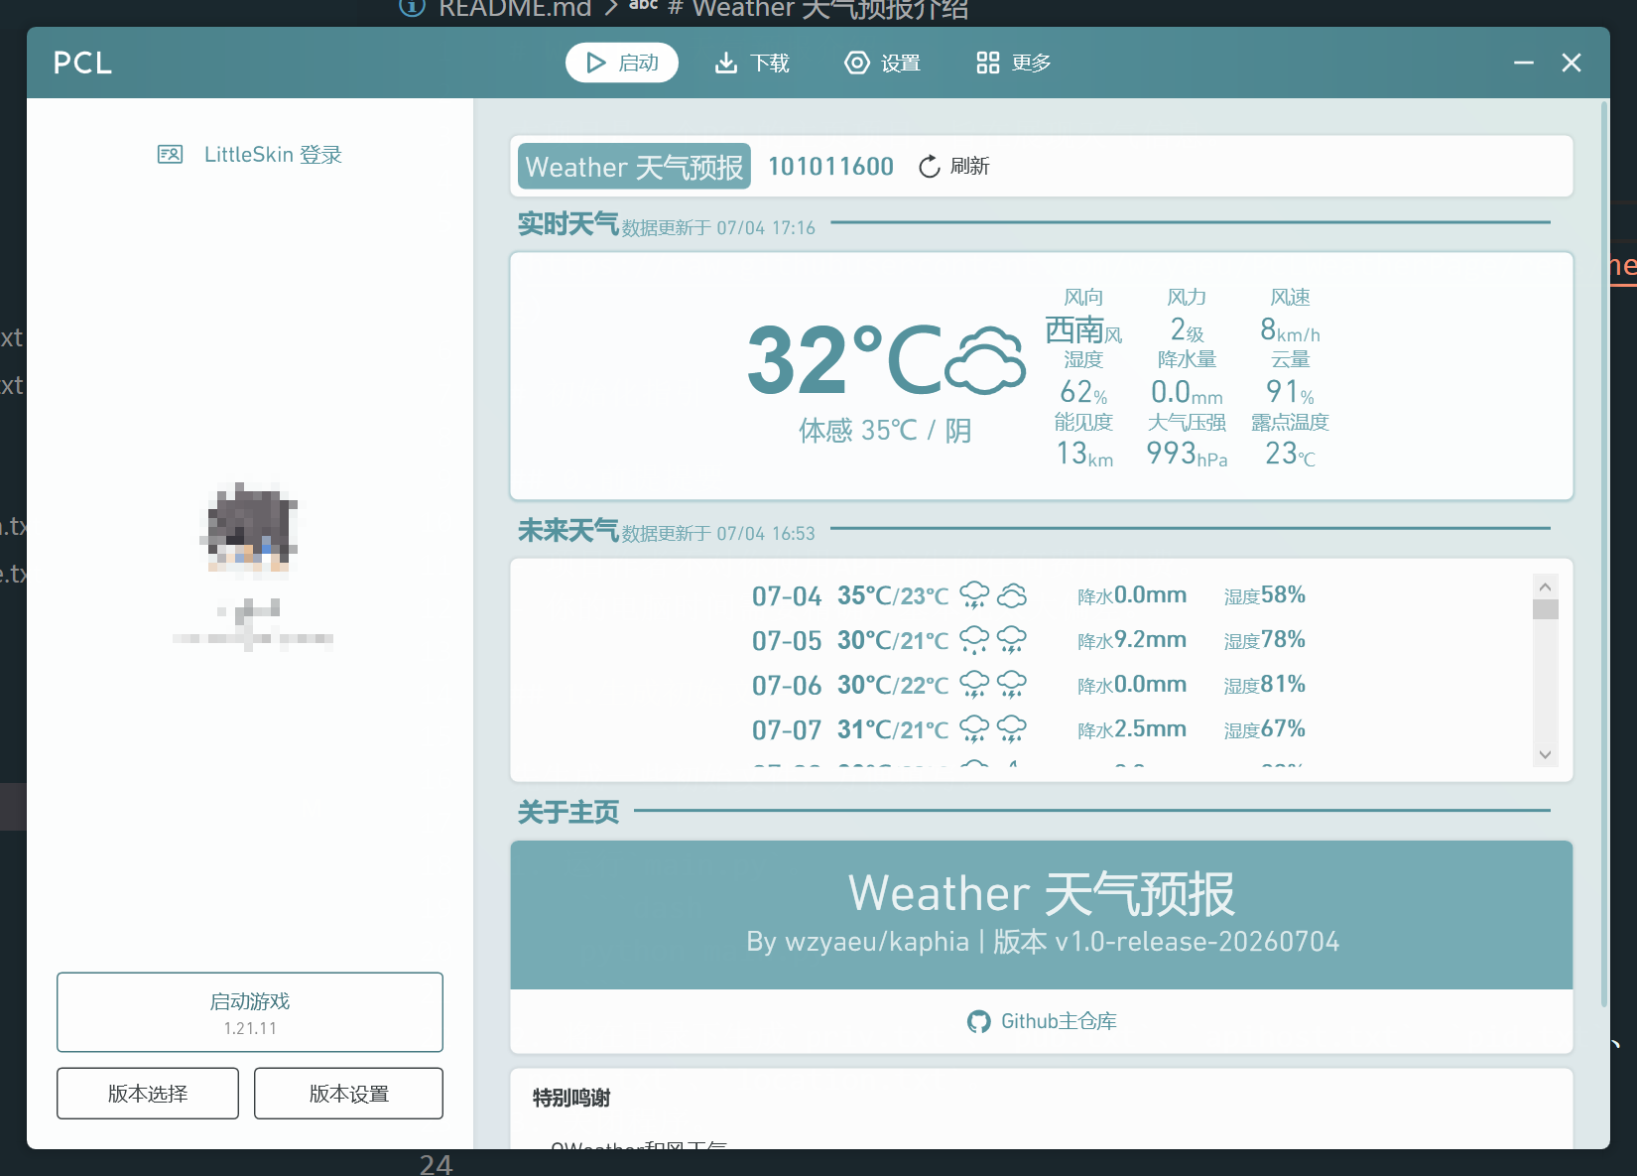
Task: Open 版本选择 version selection
Action: pyautogui.click(x=148, y=1094)
